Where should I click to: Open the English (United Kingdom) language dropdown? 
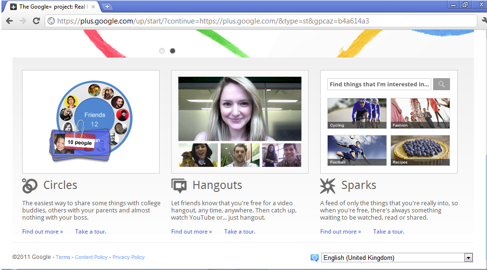click(397, 258)
